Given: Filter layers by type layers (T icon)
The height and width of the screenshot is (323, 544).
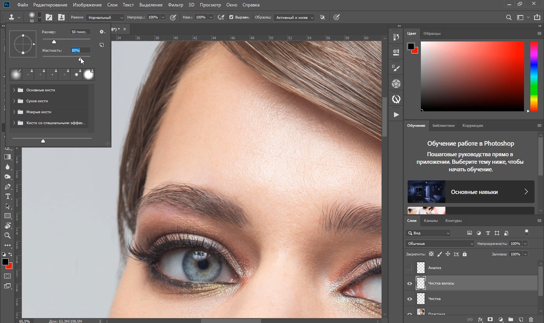Looking at the screenshot, I should click(x=488, y=233).
